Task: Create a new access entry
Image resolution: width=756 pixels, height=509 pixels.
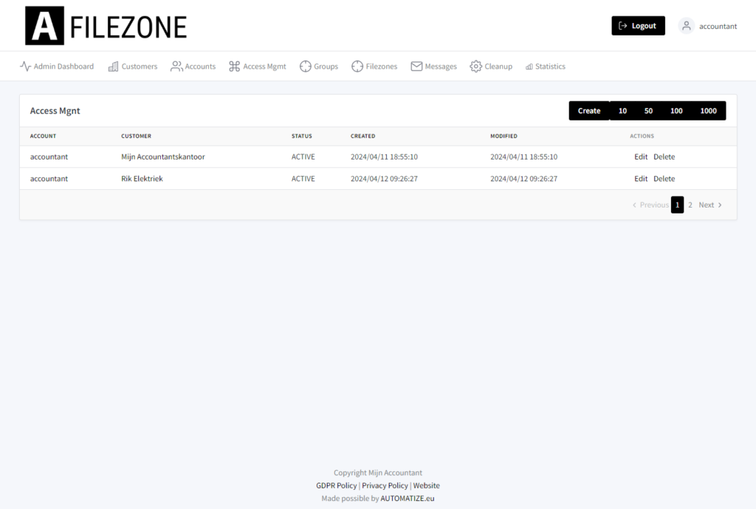Action: pos(589,111)
